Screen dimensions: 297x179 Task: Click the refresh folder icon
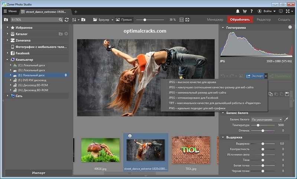(x=67, y=20)
